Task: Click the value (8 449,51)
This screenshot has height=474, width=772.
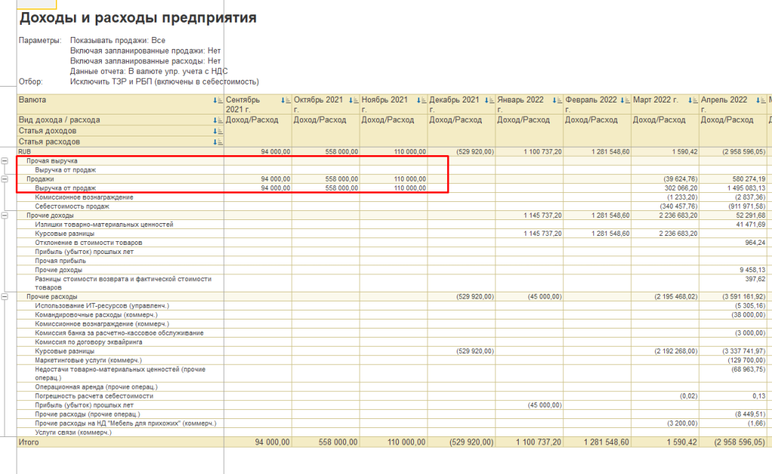Action: [x=750, y=414]
